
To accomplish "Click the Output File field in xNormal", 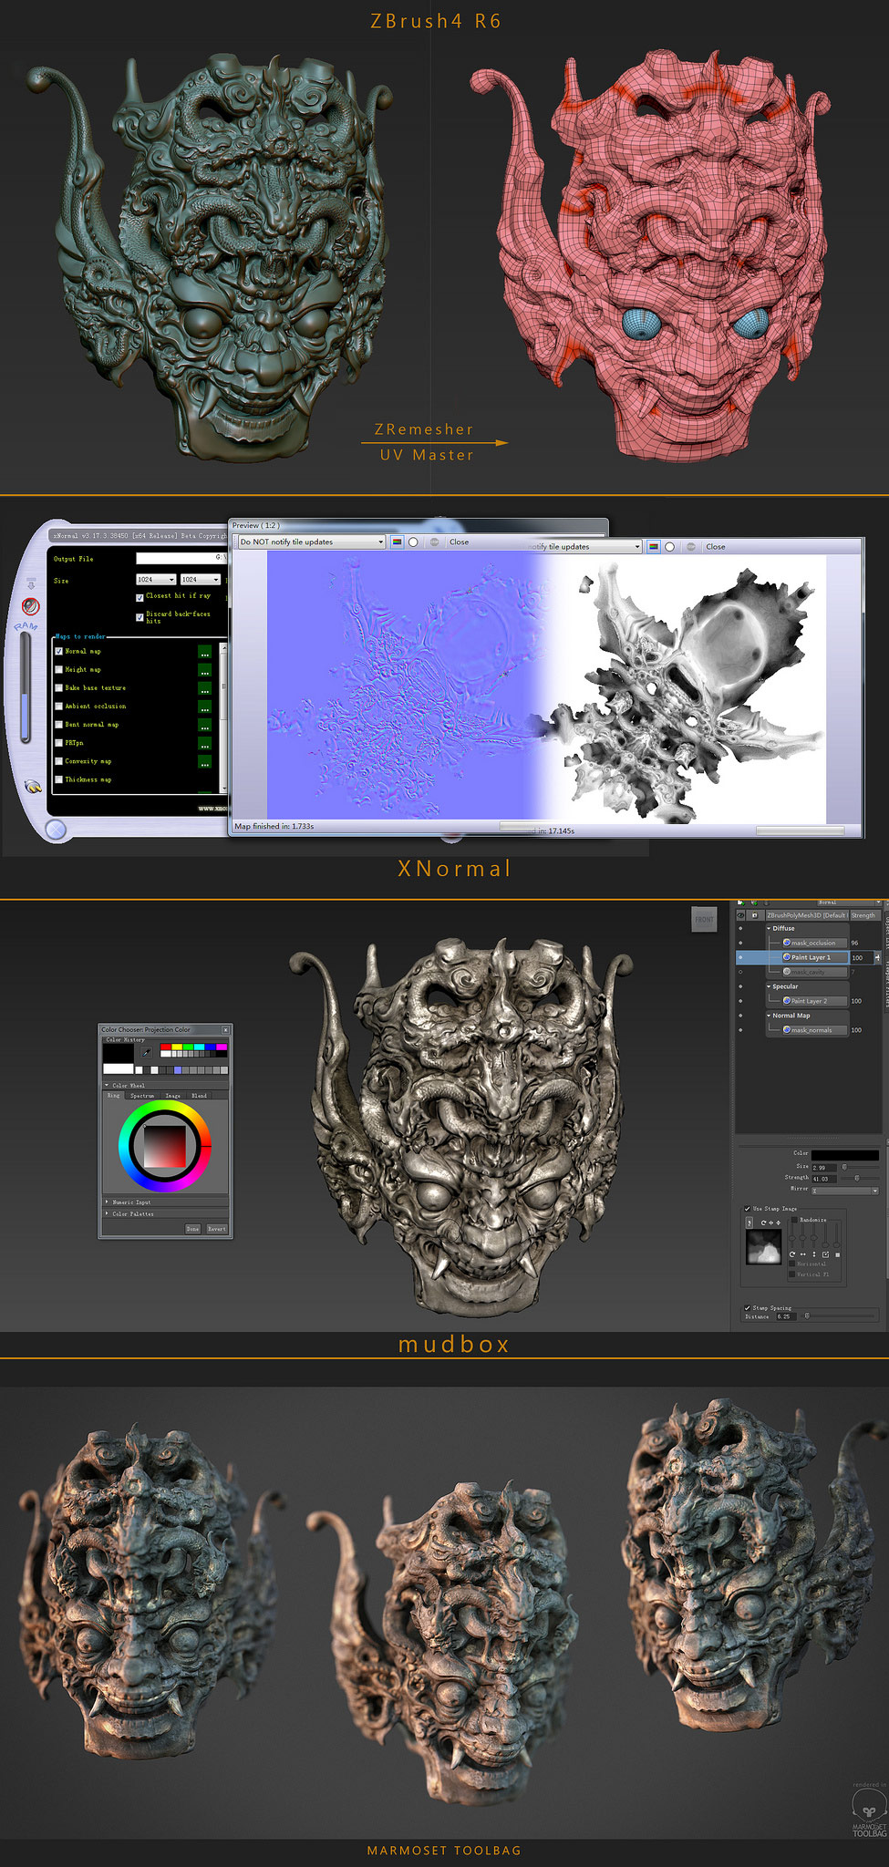I will coord(180,558).
